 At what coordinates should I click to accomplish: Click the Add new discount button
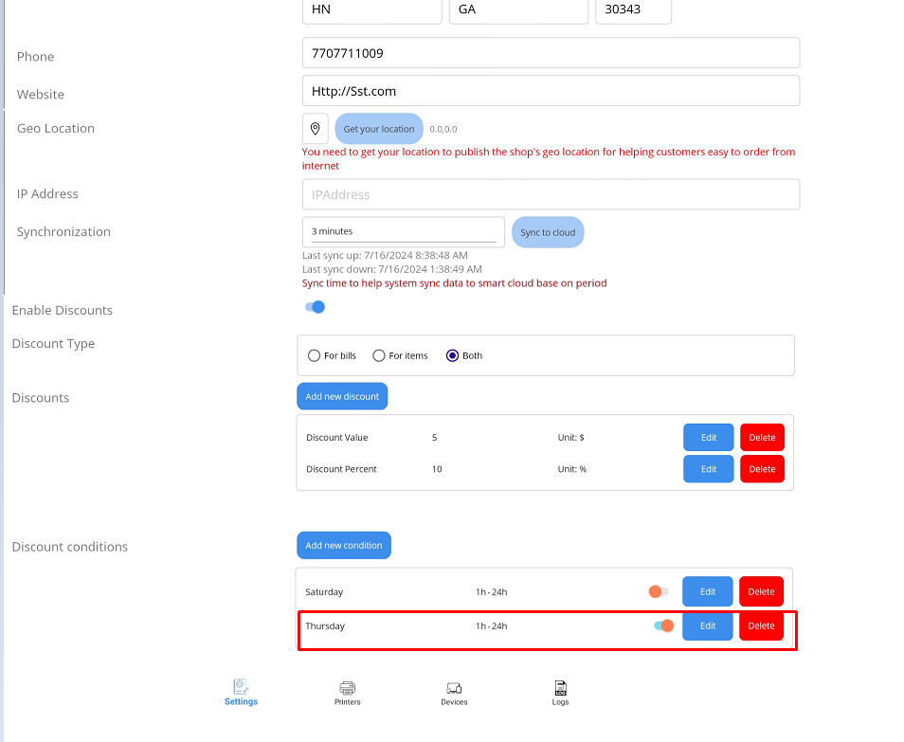(342, 396)
